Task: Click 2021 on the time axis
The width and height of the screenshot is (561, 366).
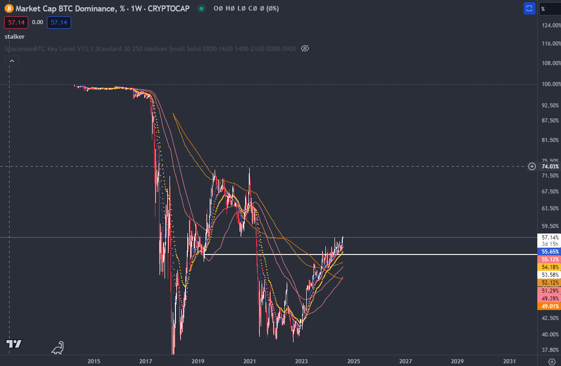Action: point(249,361)
